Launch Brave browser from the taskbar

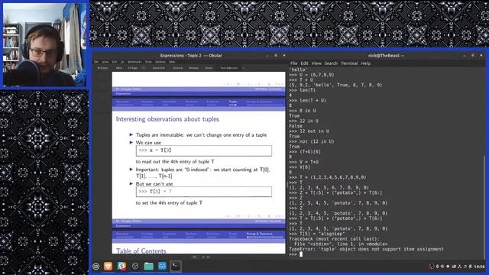pyautogui.click(x=108, y=266)
